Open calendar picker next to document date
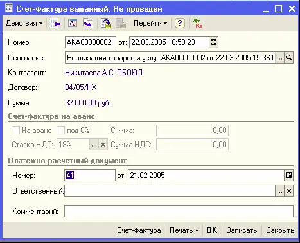The height and width of the screenshot is (243, 300). point(213,42)
